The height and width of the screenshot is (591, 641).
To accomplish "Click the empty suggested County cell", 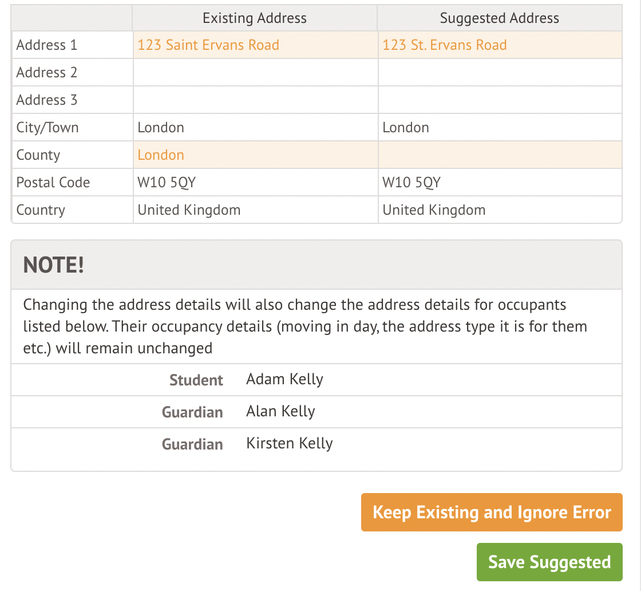I will point(499,155).
